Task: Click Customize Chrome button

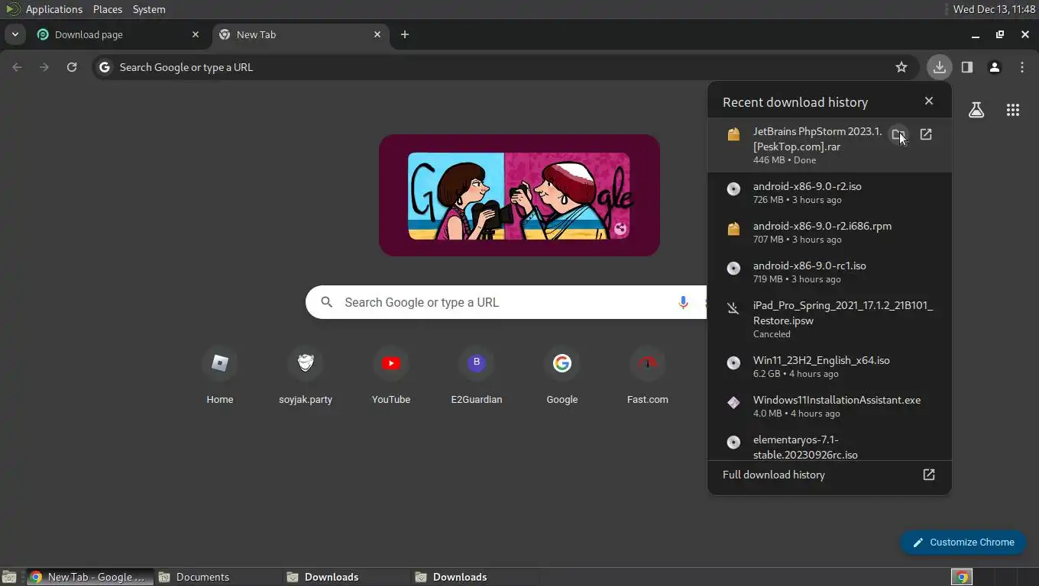Action: tap(963, 542)
